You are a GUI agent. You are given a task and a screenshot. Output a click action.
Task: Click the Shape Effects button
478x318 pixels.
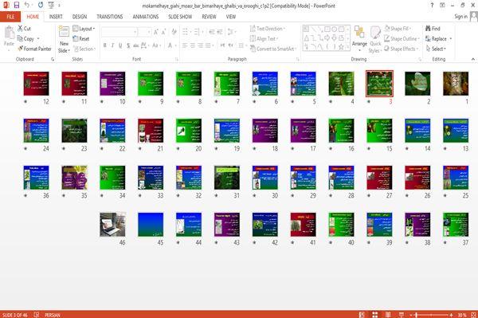coord(402,49)
